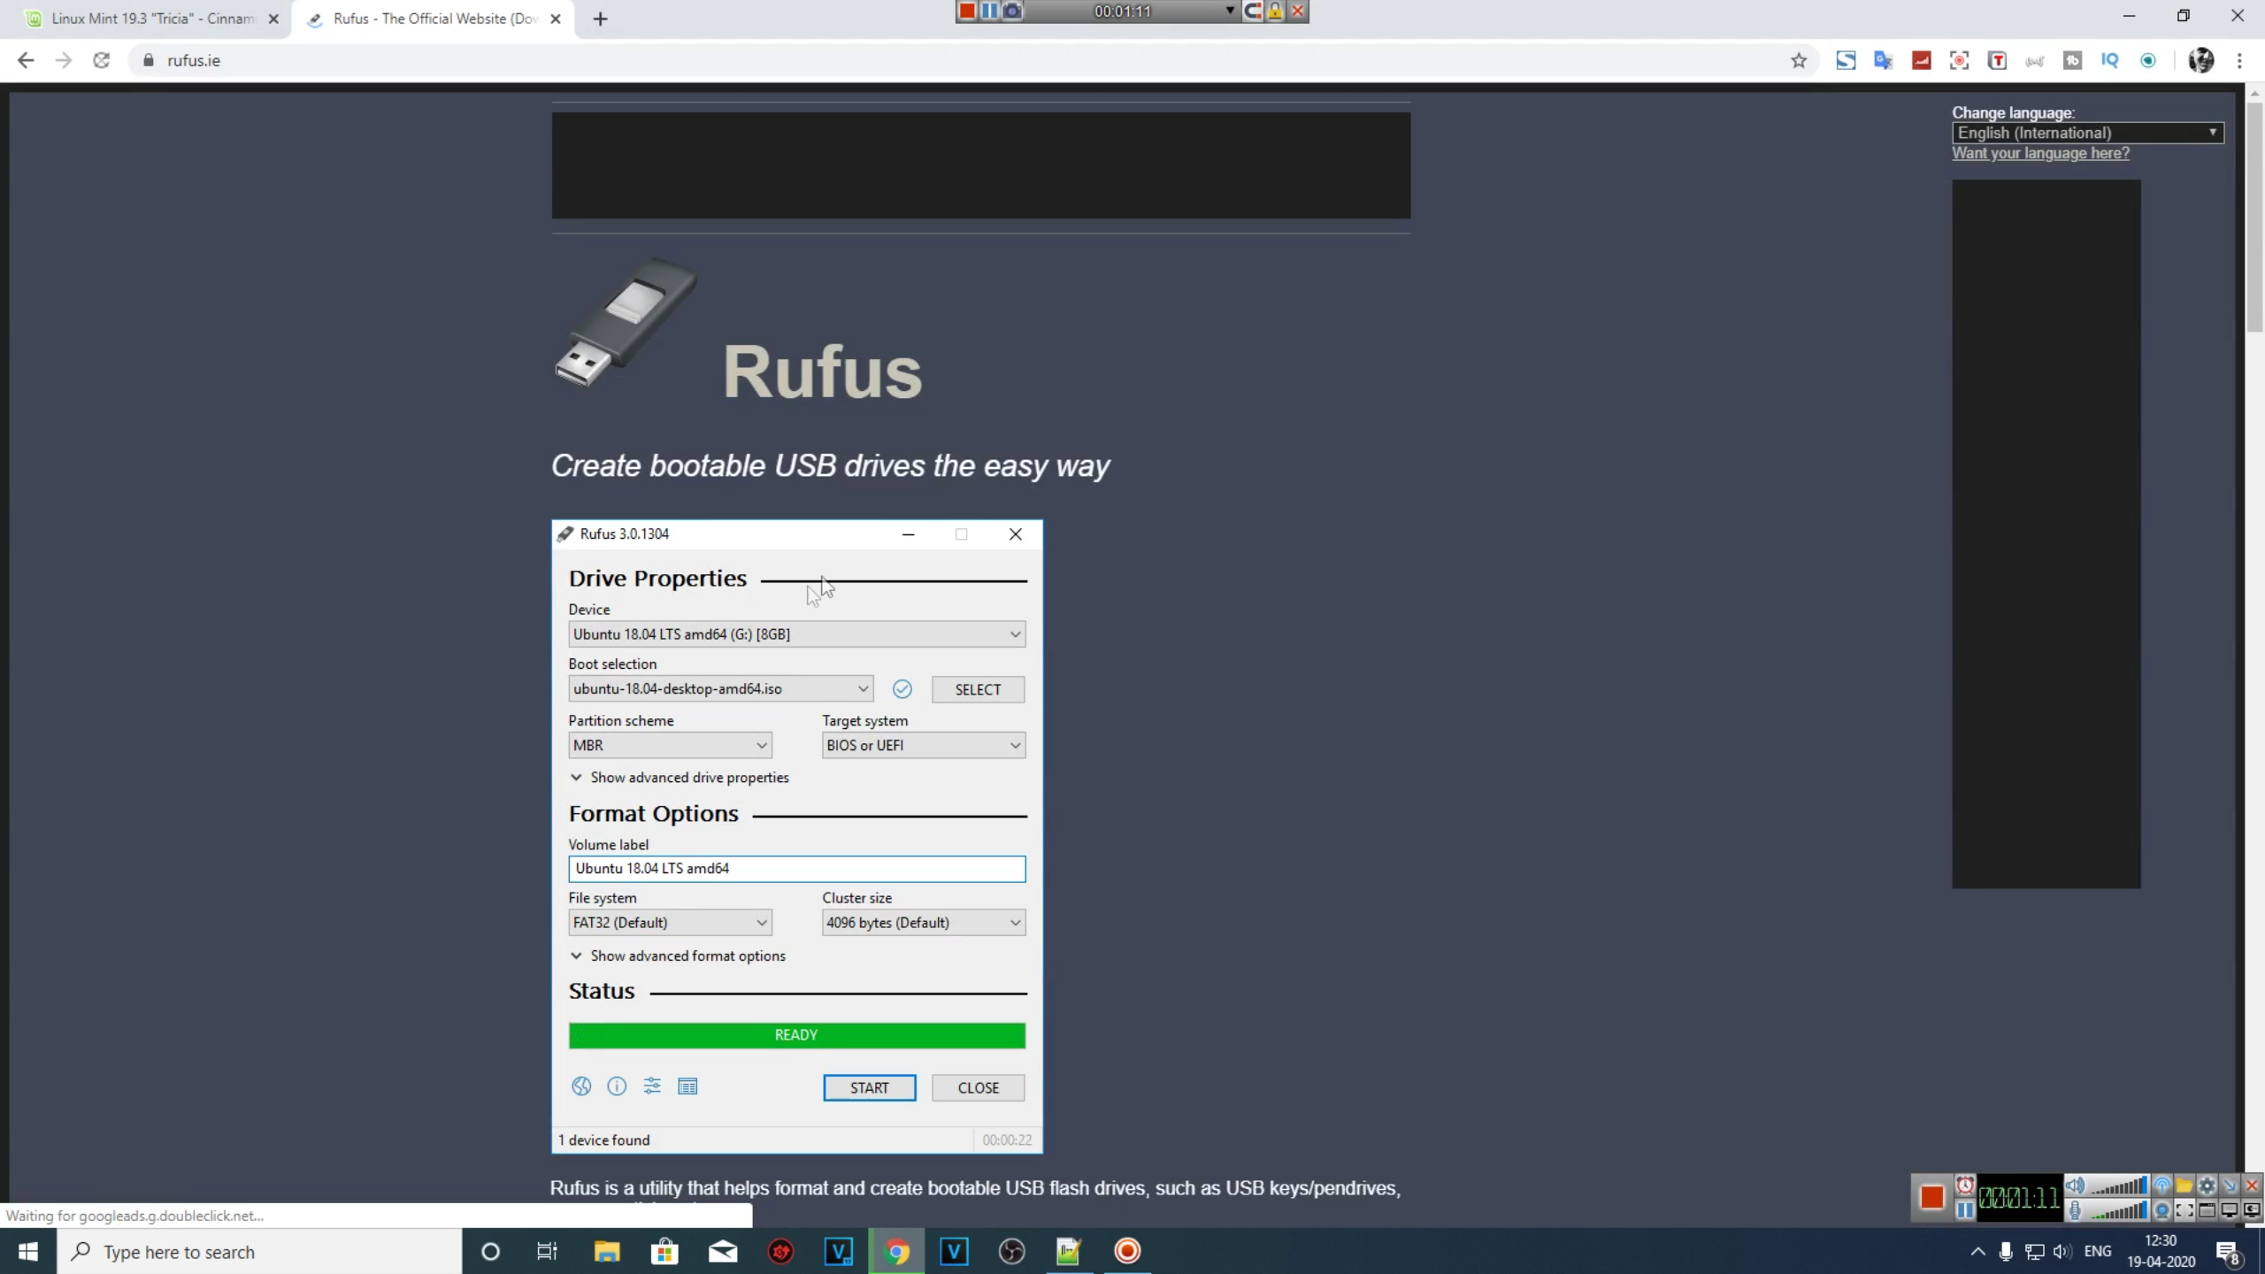The image size is (2265, 1274).
Task: Open the Rufus log view icon
Action: coord(687,1086)
